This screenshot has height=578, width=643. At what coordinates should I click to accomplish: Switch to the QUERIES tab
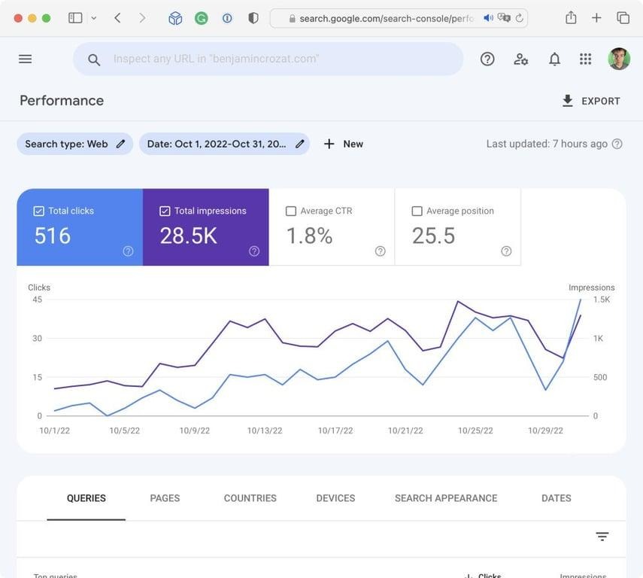86,498
